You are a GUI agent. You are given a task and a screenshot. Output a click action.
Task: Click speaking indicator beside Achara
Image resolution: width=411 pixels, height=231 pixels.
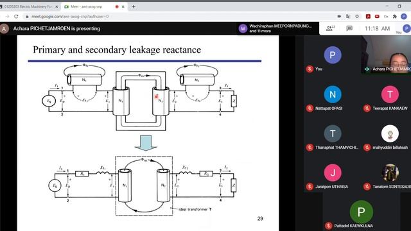[x=367, y=69]
